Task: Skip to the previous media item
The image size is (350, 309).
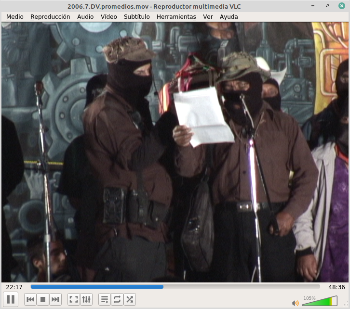Action: pyautogui.click(x=30, y=299)
